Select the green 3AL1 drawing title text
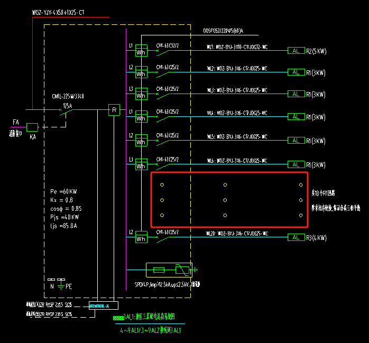Screen dimensions: 369x343 click(x=150, y=317)
